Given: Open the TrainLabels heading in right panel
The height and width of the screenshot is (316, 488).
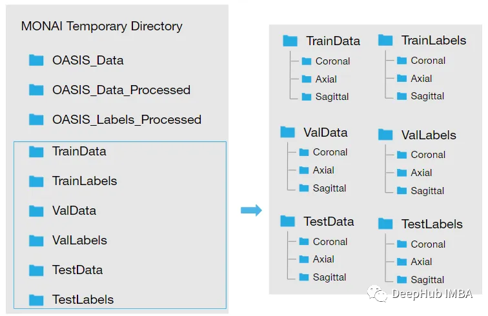Looking at the screenshot, I should tap(433, 41).
